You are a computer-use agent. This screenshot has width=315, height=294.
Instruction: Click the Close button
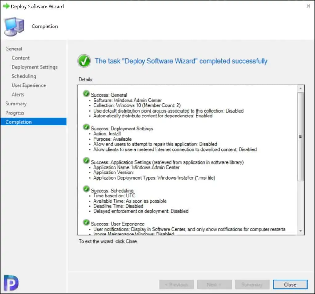tap(290, 284)
